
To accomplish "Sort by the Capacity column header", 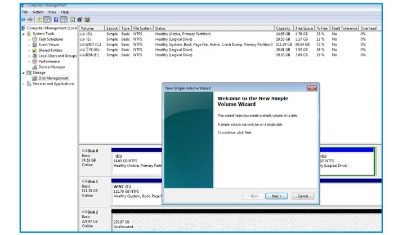I will point(284,28).
